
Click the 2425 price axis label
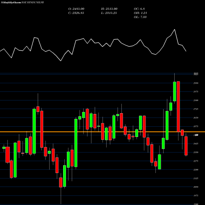(196, 143)
